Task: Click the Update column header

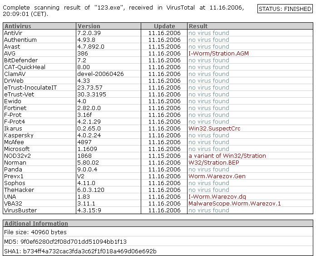Action: [164, 26]
